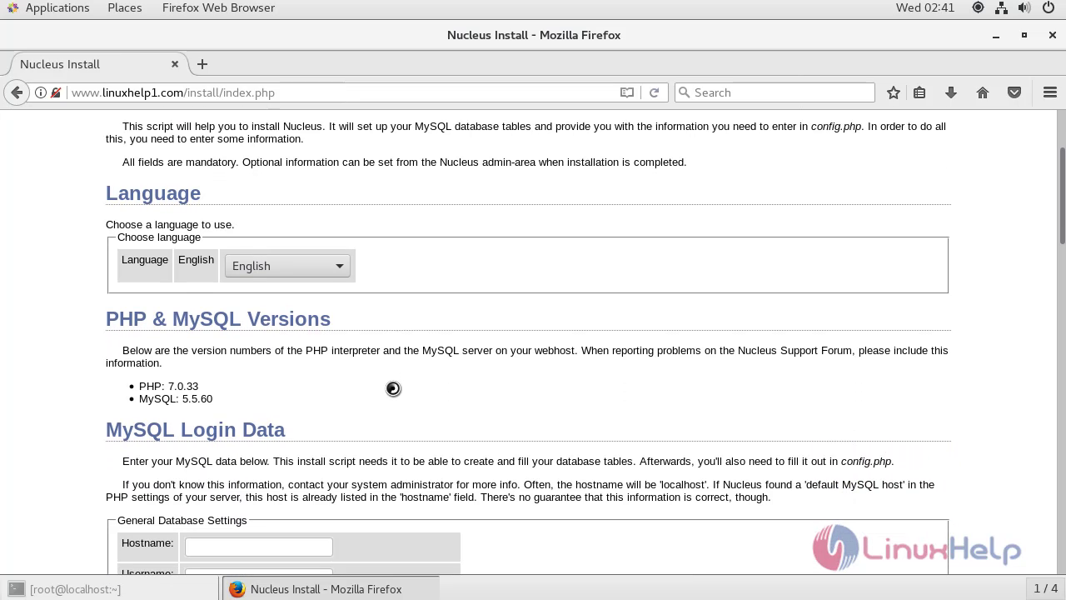Viewport: 1066px width, 600px height.
Task: Open the Firefox Web Browser app menu
Action: (x=218, y=7)
